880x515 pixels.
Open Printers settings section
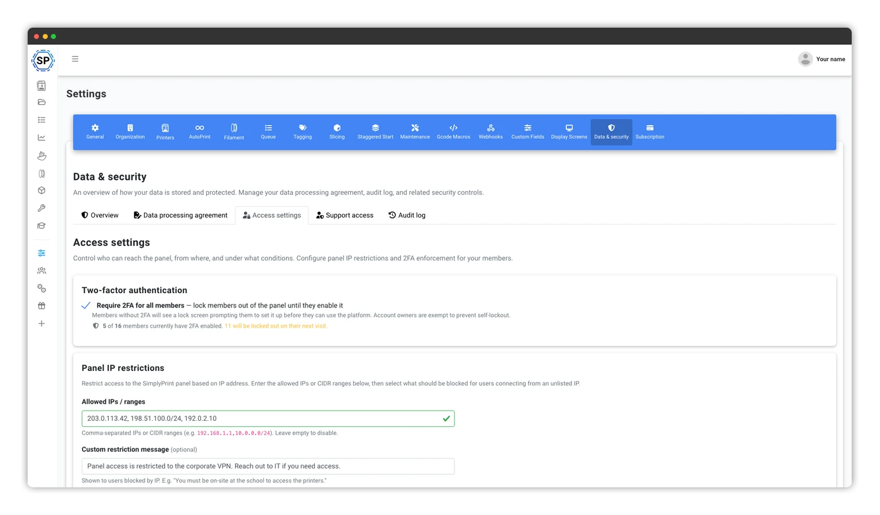(165, 132)
